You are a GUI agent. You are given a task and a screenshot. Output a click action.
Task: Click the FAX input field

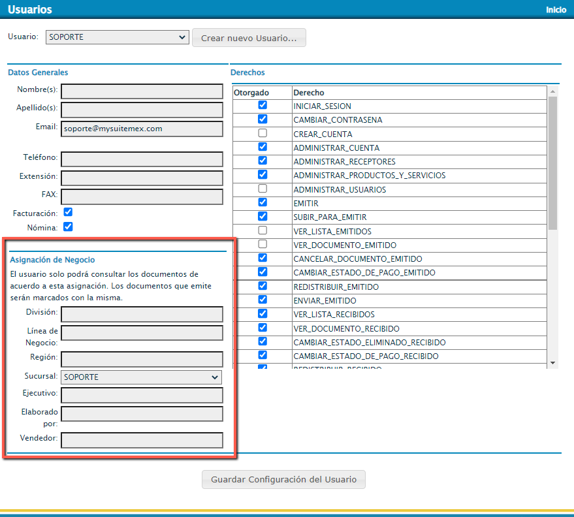pos(142,196)
